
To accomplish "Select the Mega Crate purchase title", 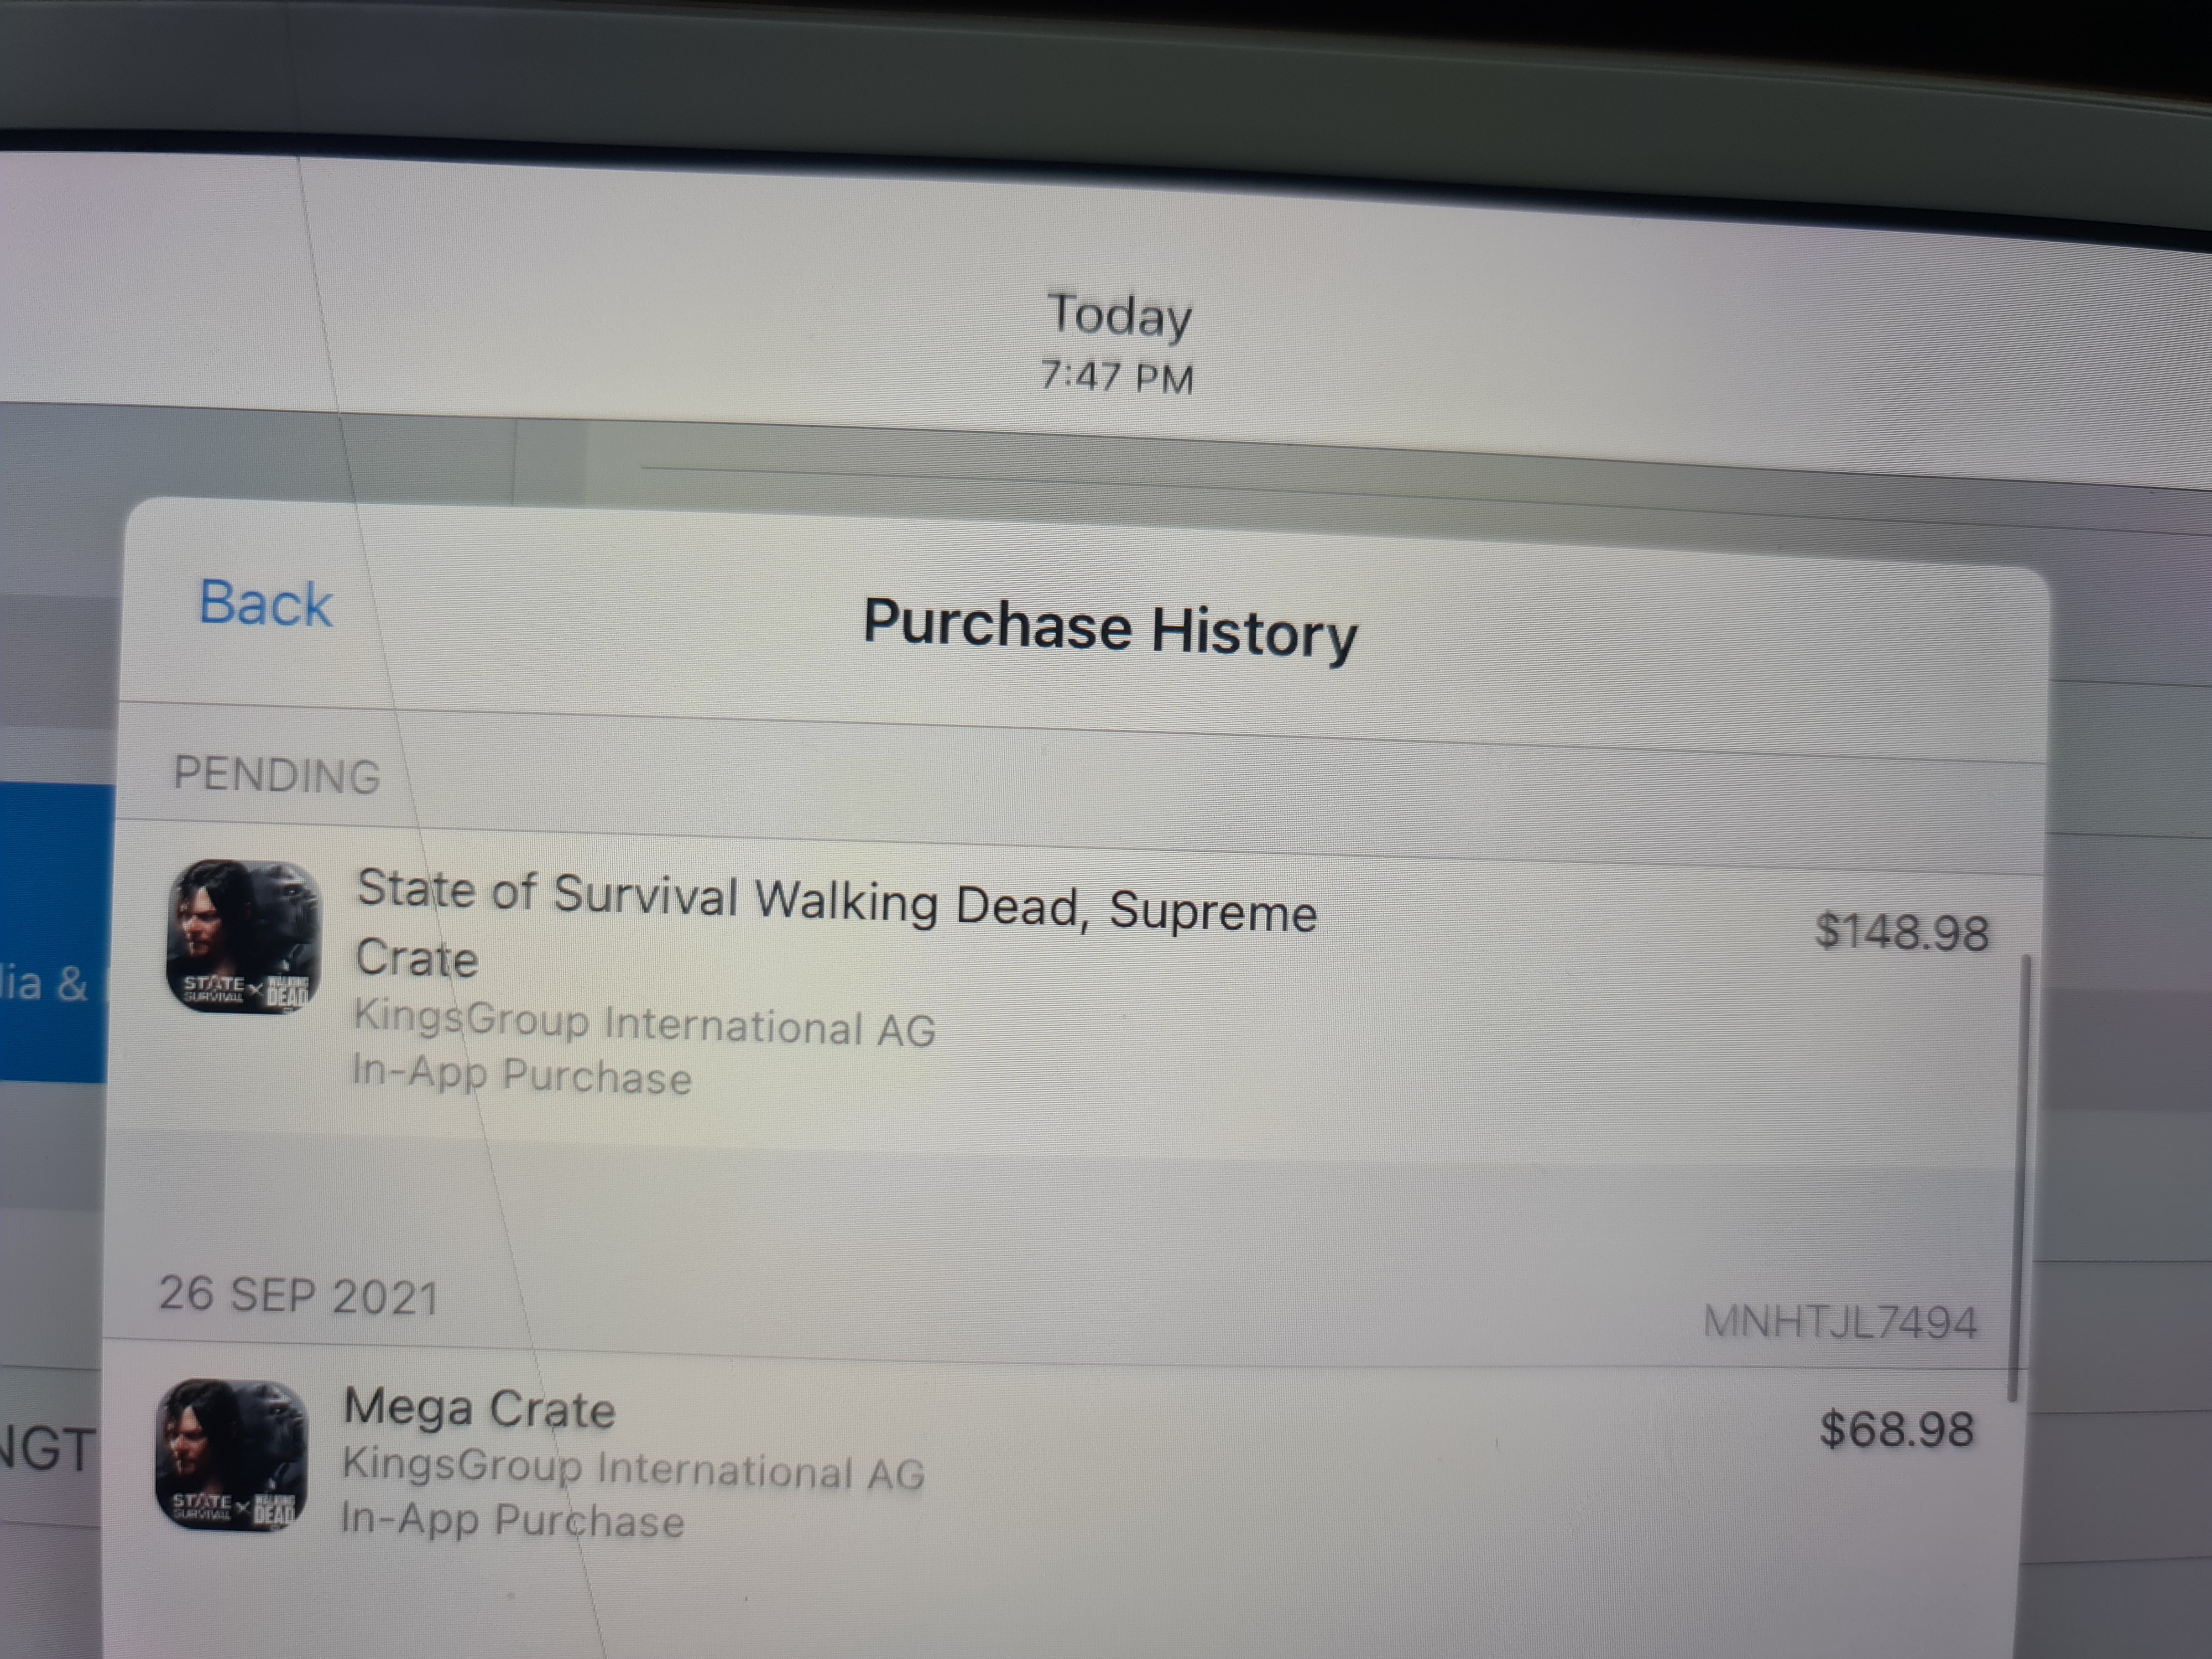I will point(479,1409).
